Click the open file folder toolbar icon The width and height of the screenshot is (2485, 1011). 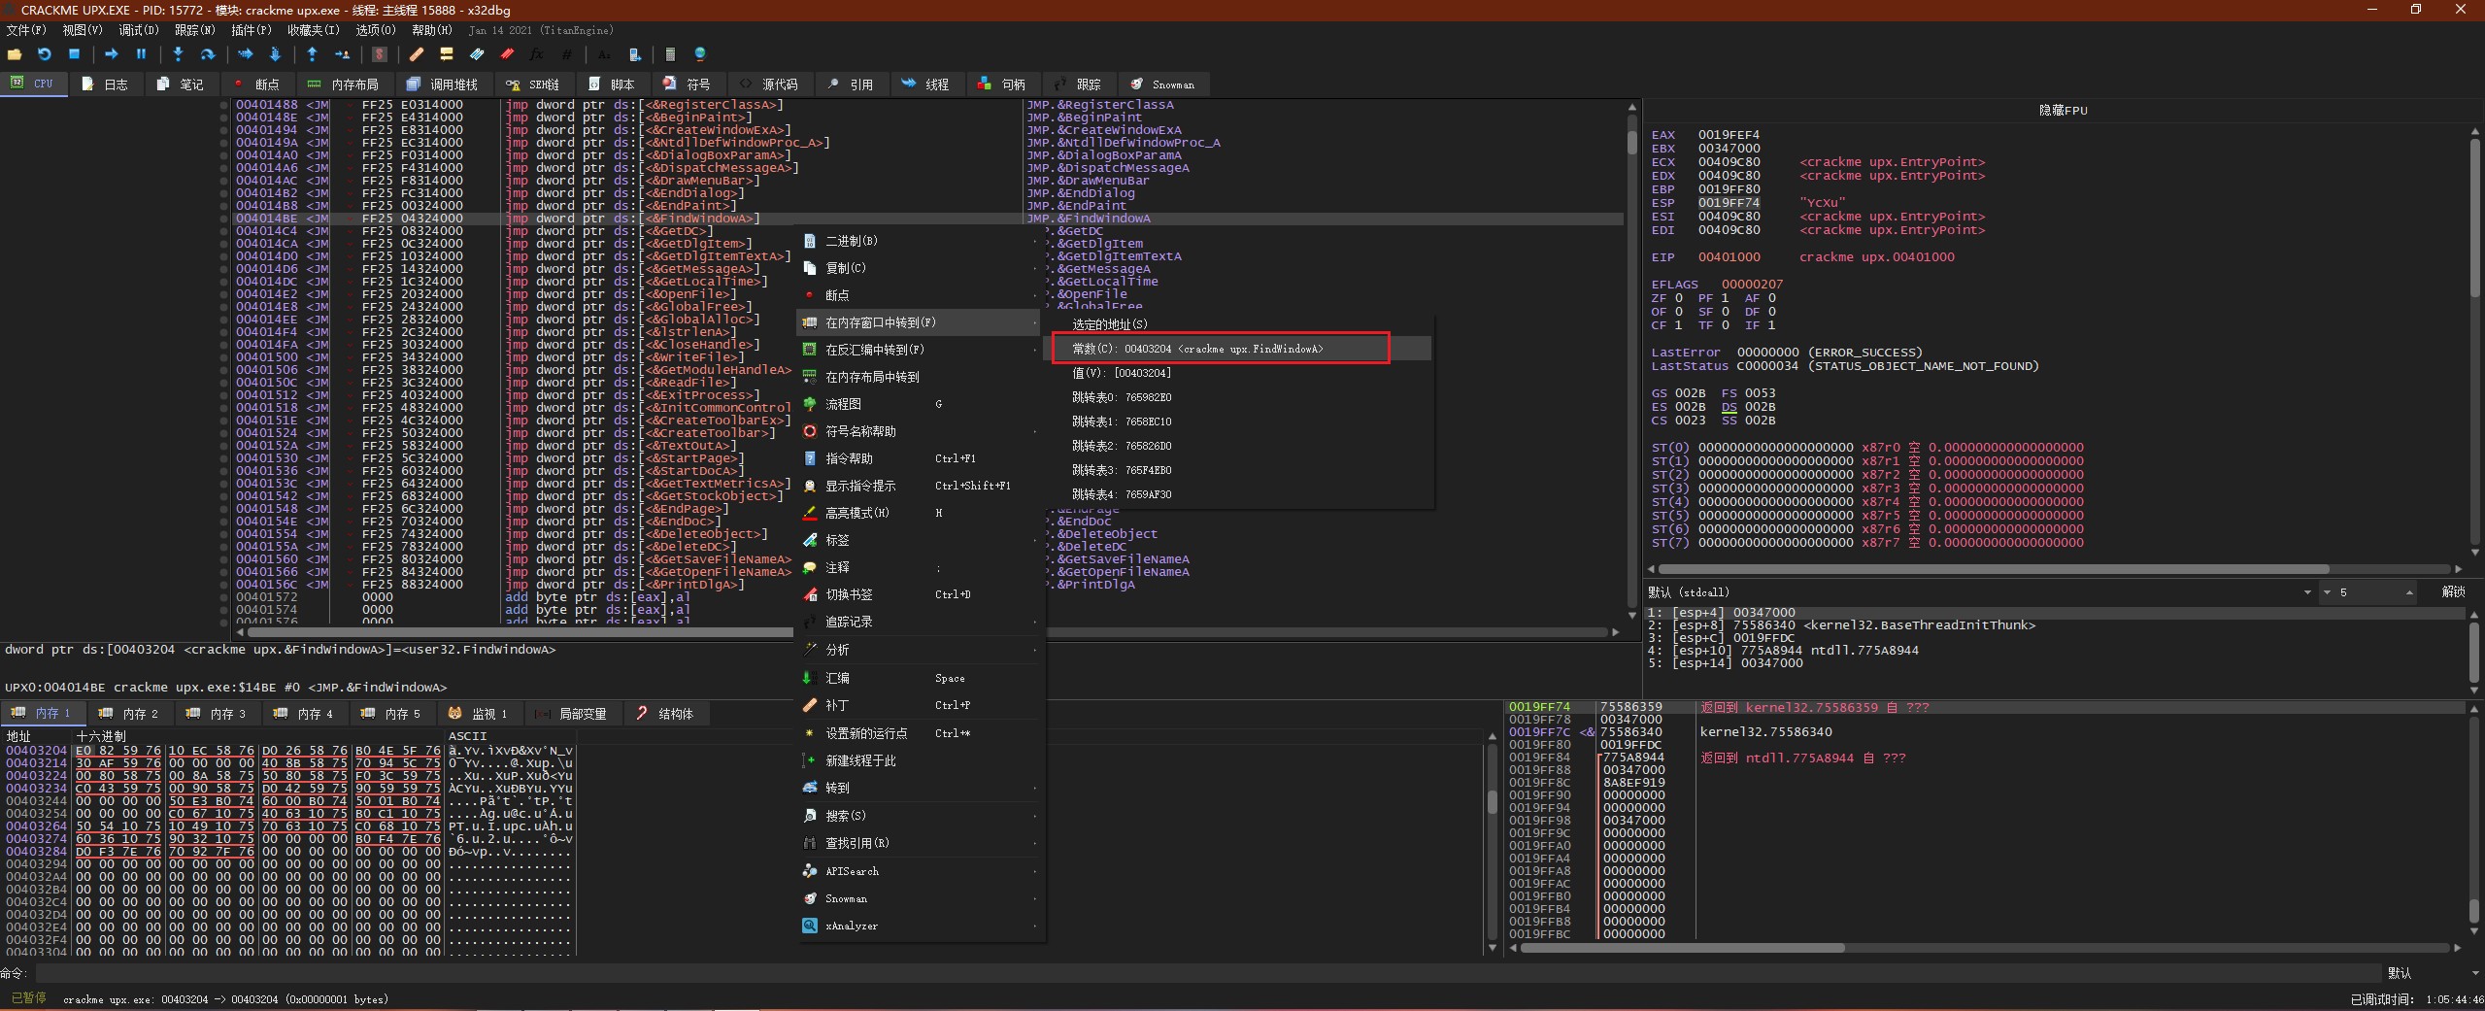(x=15, y=54)
